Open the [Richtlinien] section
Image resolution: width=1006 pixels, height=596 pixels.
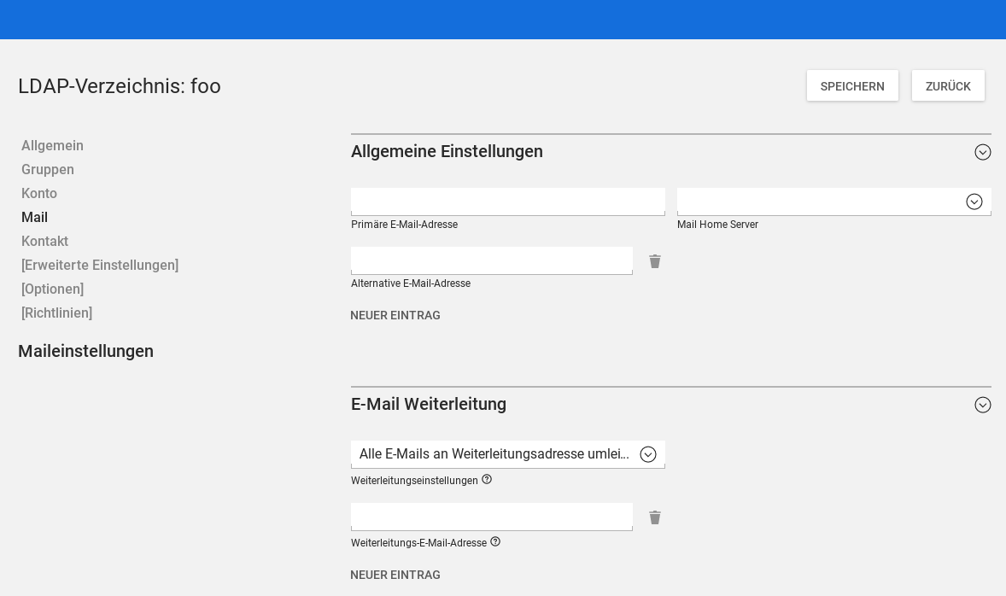point(56,313)
